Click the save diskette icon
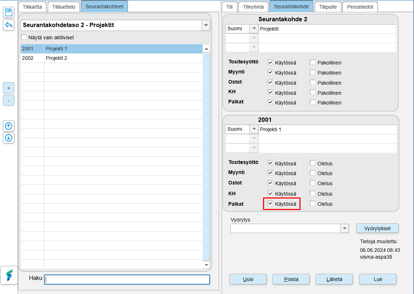This screenshot has height=294, width=414. pos(9,12)
